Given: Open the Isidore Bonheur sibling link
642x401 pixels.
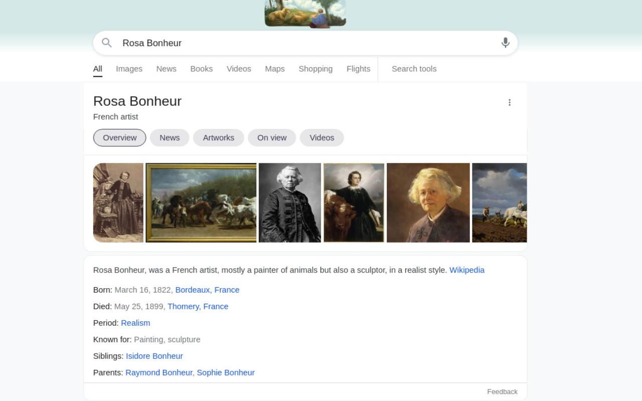Looking at the screenshot, I should [154, 356].
